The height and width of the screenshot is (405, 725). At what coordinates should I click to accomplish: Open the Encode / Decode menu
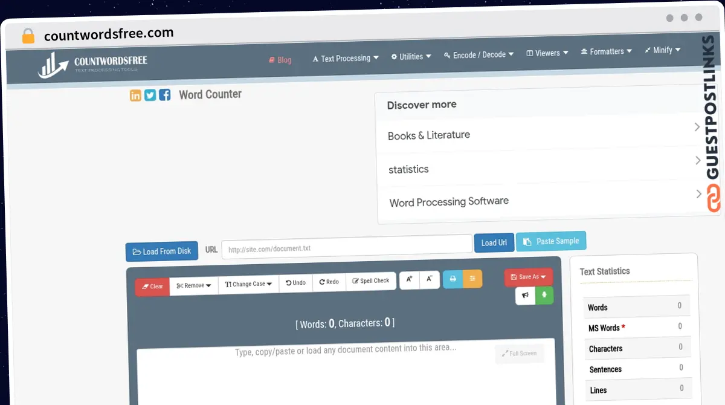coord(478,54)
